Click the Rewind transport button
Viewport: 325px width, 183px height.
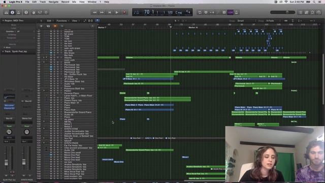pyautogui.click(x=94, y=12)
